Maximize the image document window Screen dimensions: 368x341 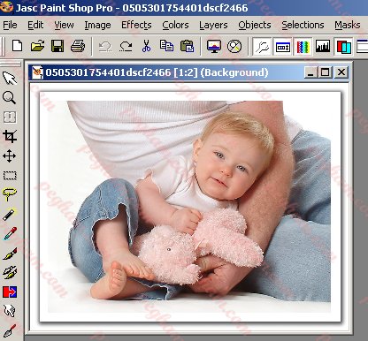click(x=326, y=72)
